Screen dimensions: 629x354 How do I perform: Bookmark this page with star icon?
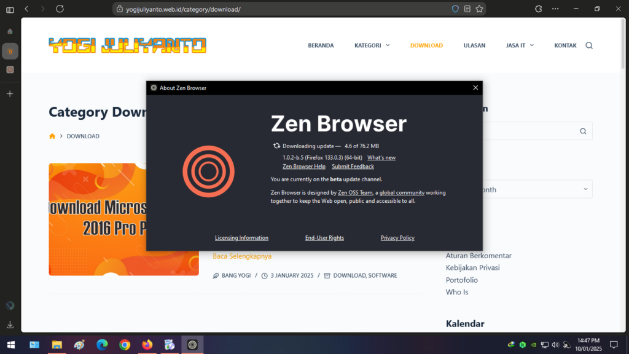(x=479, y=9)
